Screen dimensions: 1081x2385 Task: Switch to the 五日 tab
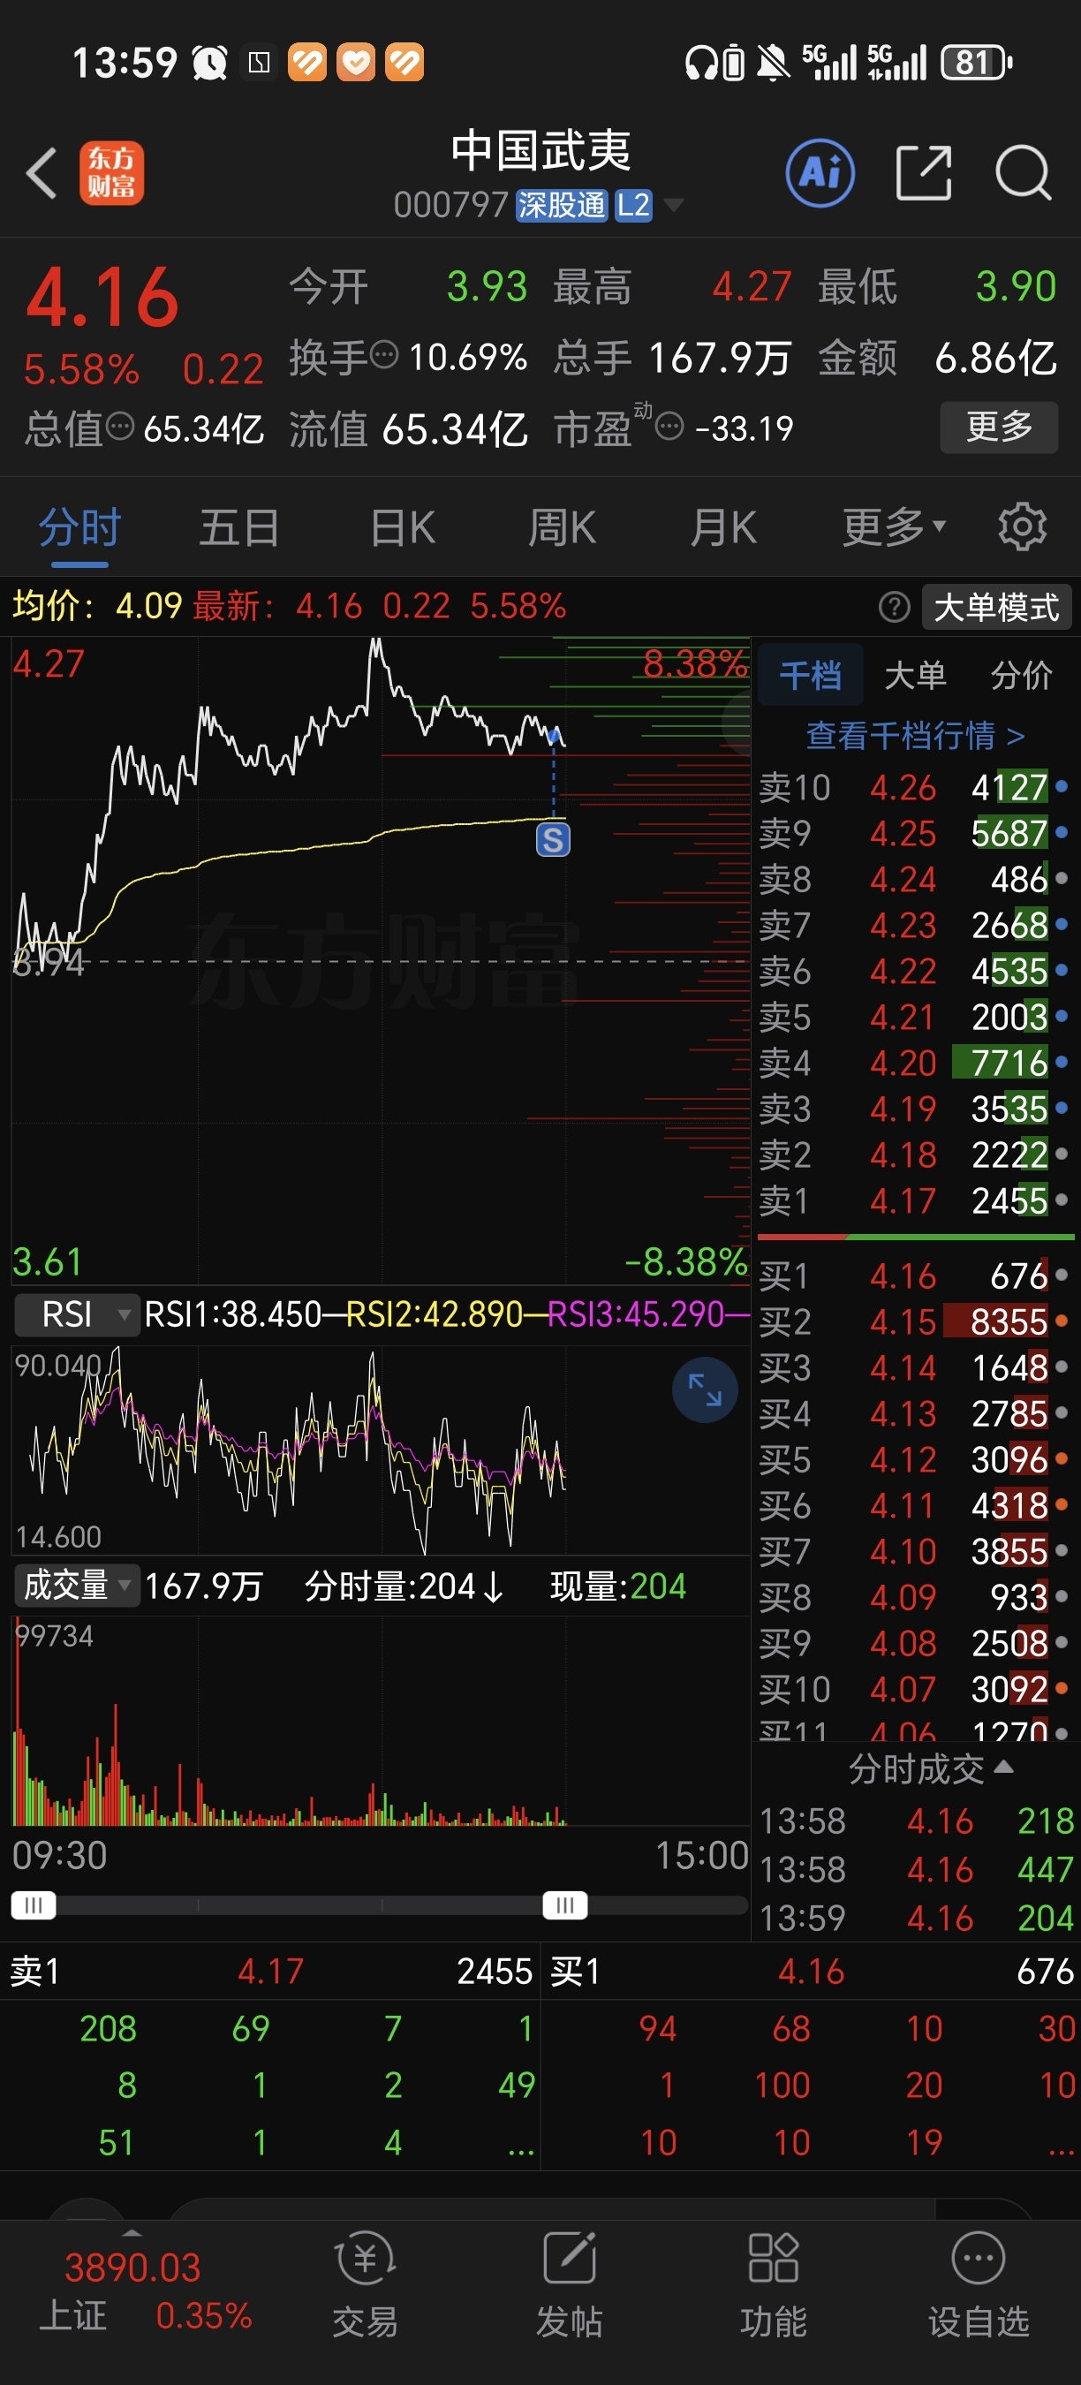(x=238, y=526)
